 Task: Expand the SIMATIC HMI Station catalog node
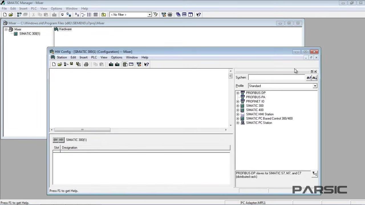[238, 114]
